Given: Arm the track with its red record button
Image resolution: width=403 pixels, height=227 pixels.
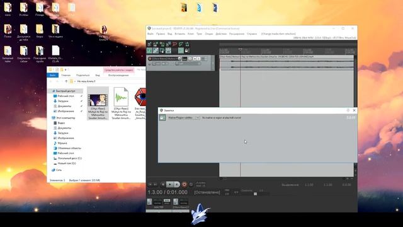Looking at the screenshot, I should tap(150, 59).
